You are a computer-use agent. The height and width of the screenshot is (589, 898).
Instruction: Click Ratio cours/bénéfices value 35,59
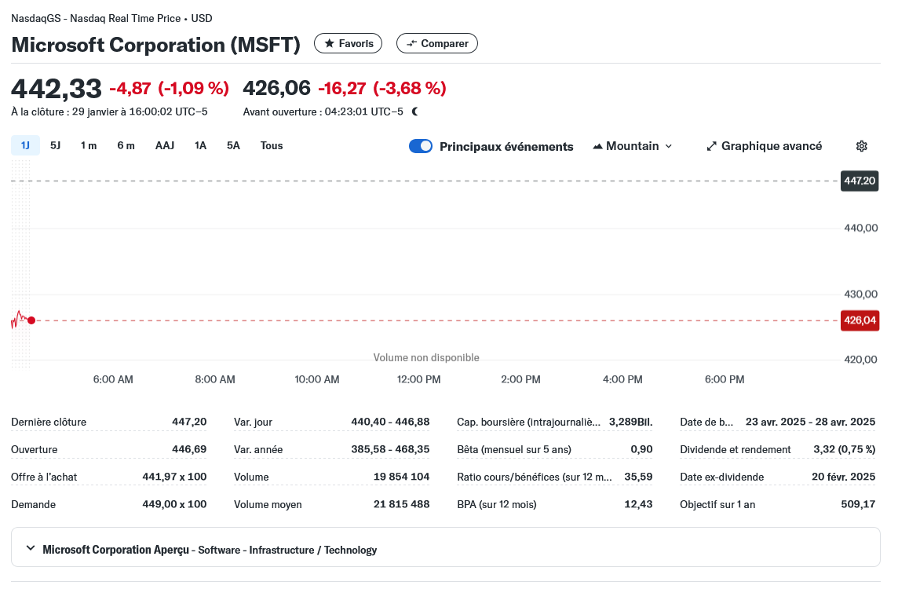[638, 477]
